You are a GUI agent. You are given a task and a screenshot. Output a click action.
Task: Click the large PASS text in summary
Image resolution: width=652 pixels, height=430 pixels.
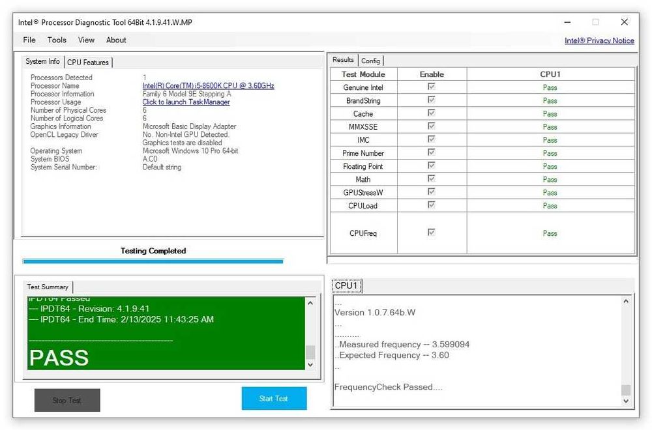click(x=59, y=358)
